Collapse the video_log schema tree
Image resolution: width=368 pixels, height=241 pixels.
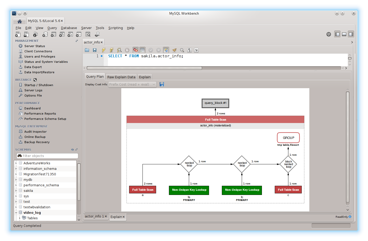(16, 212)
